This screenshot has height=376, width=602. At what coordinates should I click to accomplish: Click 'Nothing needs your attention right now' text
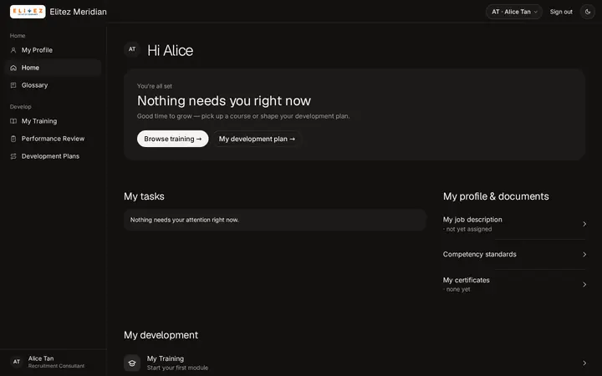tap(184, 220)
